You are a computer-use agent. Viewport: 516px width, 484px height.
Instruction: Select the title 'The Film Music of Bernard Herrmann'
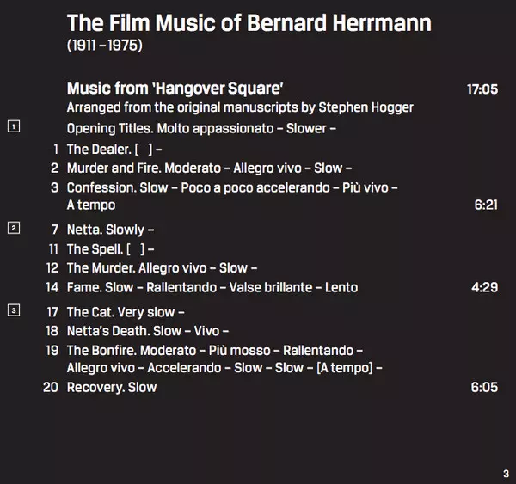(249, 22)
